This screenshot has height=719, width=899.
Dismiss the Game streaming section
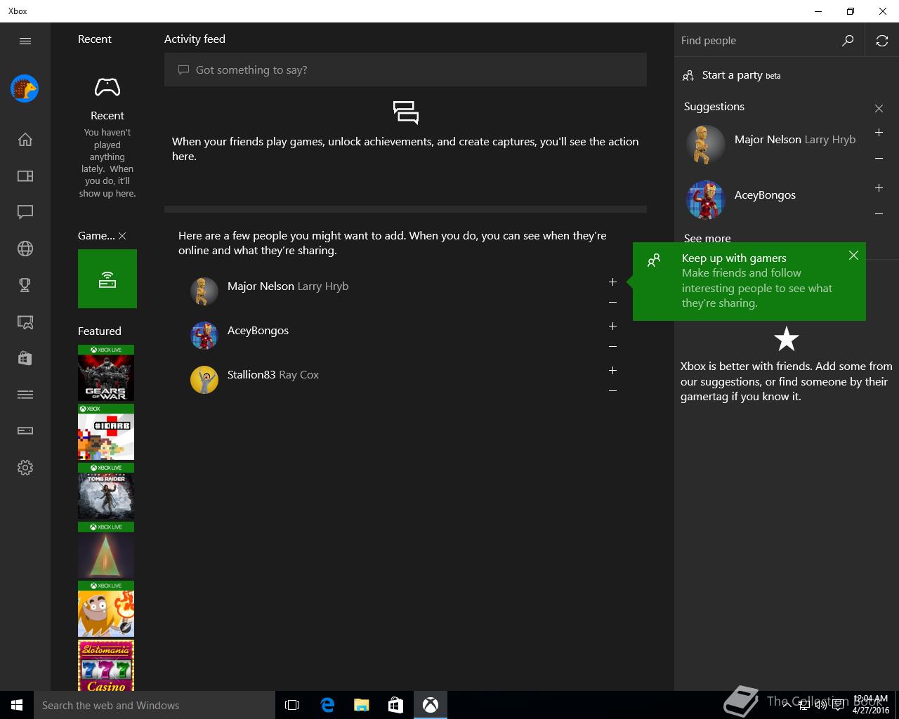tap(122, 236)
